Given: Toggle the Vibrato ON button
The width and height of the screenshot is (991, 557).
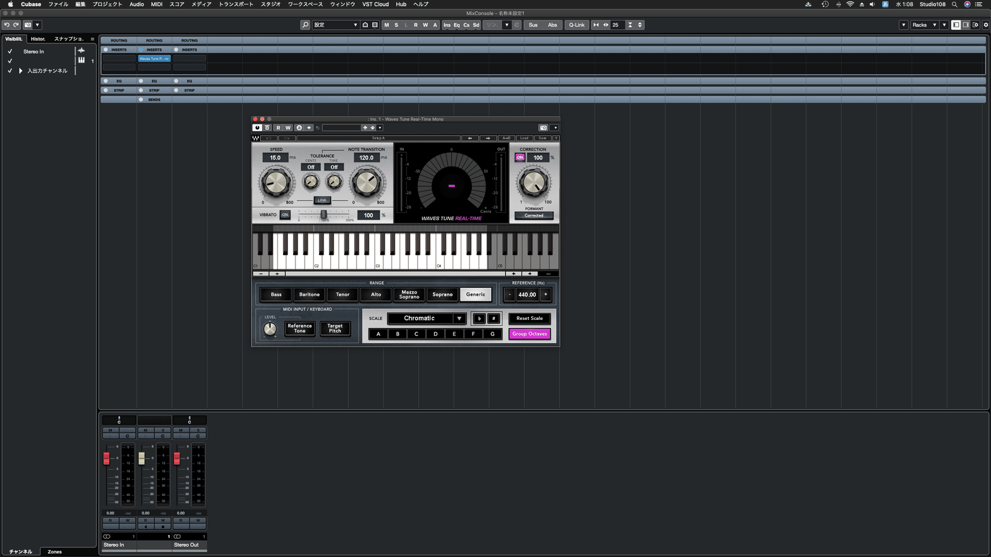Looking at the screenshot, I should [285, 215].
